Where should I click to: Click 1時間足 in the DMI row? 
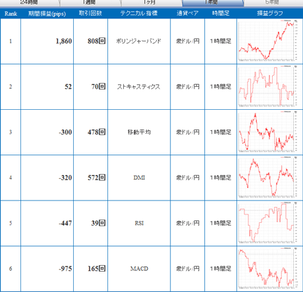point(221,178)
